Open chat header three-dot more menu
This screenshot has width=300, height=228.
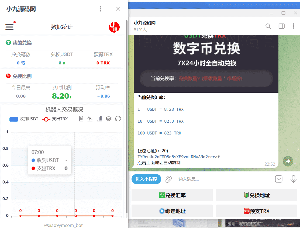[294, 26]
